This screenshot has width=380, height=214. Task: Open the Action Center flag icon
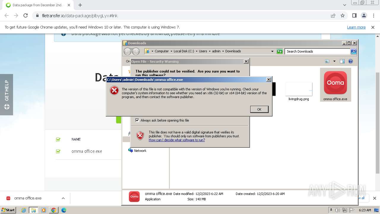(x=352, y=210)
